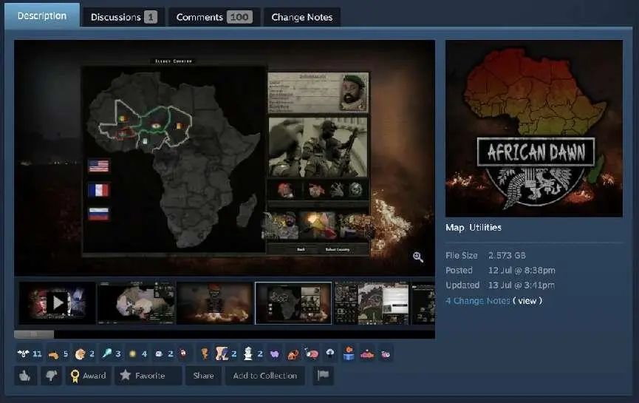Click the small red award icon
639x403 pixels.
click(184, 353)
